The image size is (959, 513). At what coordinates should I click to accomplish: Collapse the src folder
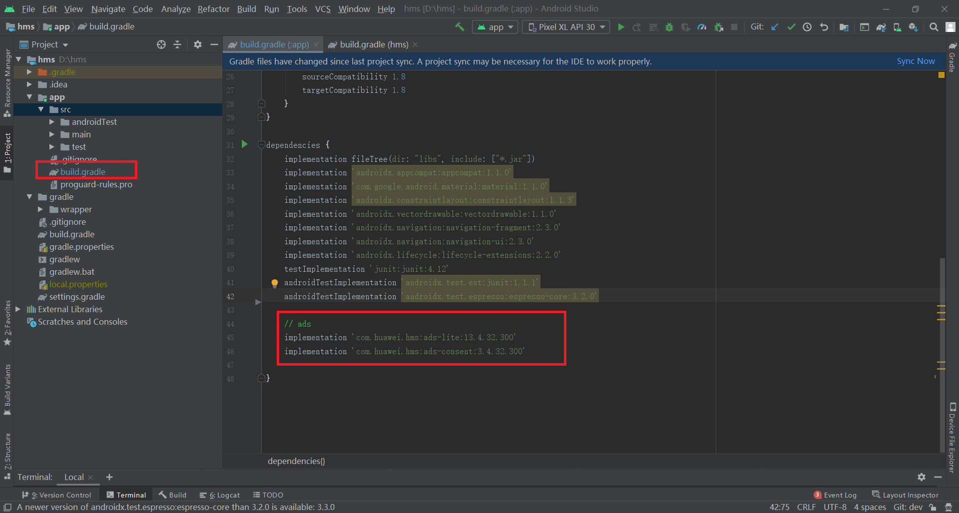[x=41, y=109]
